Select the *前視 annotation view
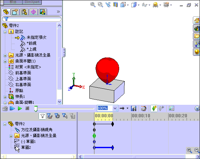Screen dimensions: 200x159 31,43
